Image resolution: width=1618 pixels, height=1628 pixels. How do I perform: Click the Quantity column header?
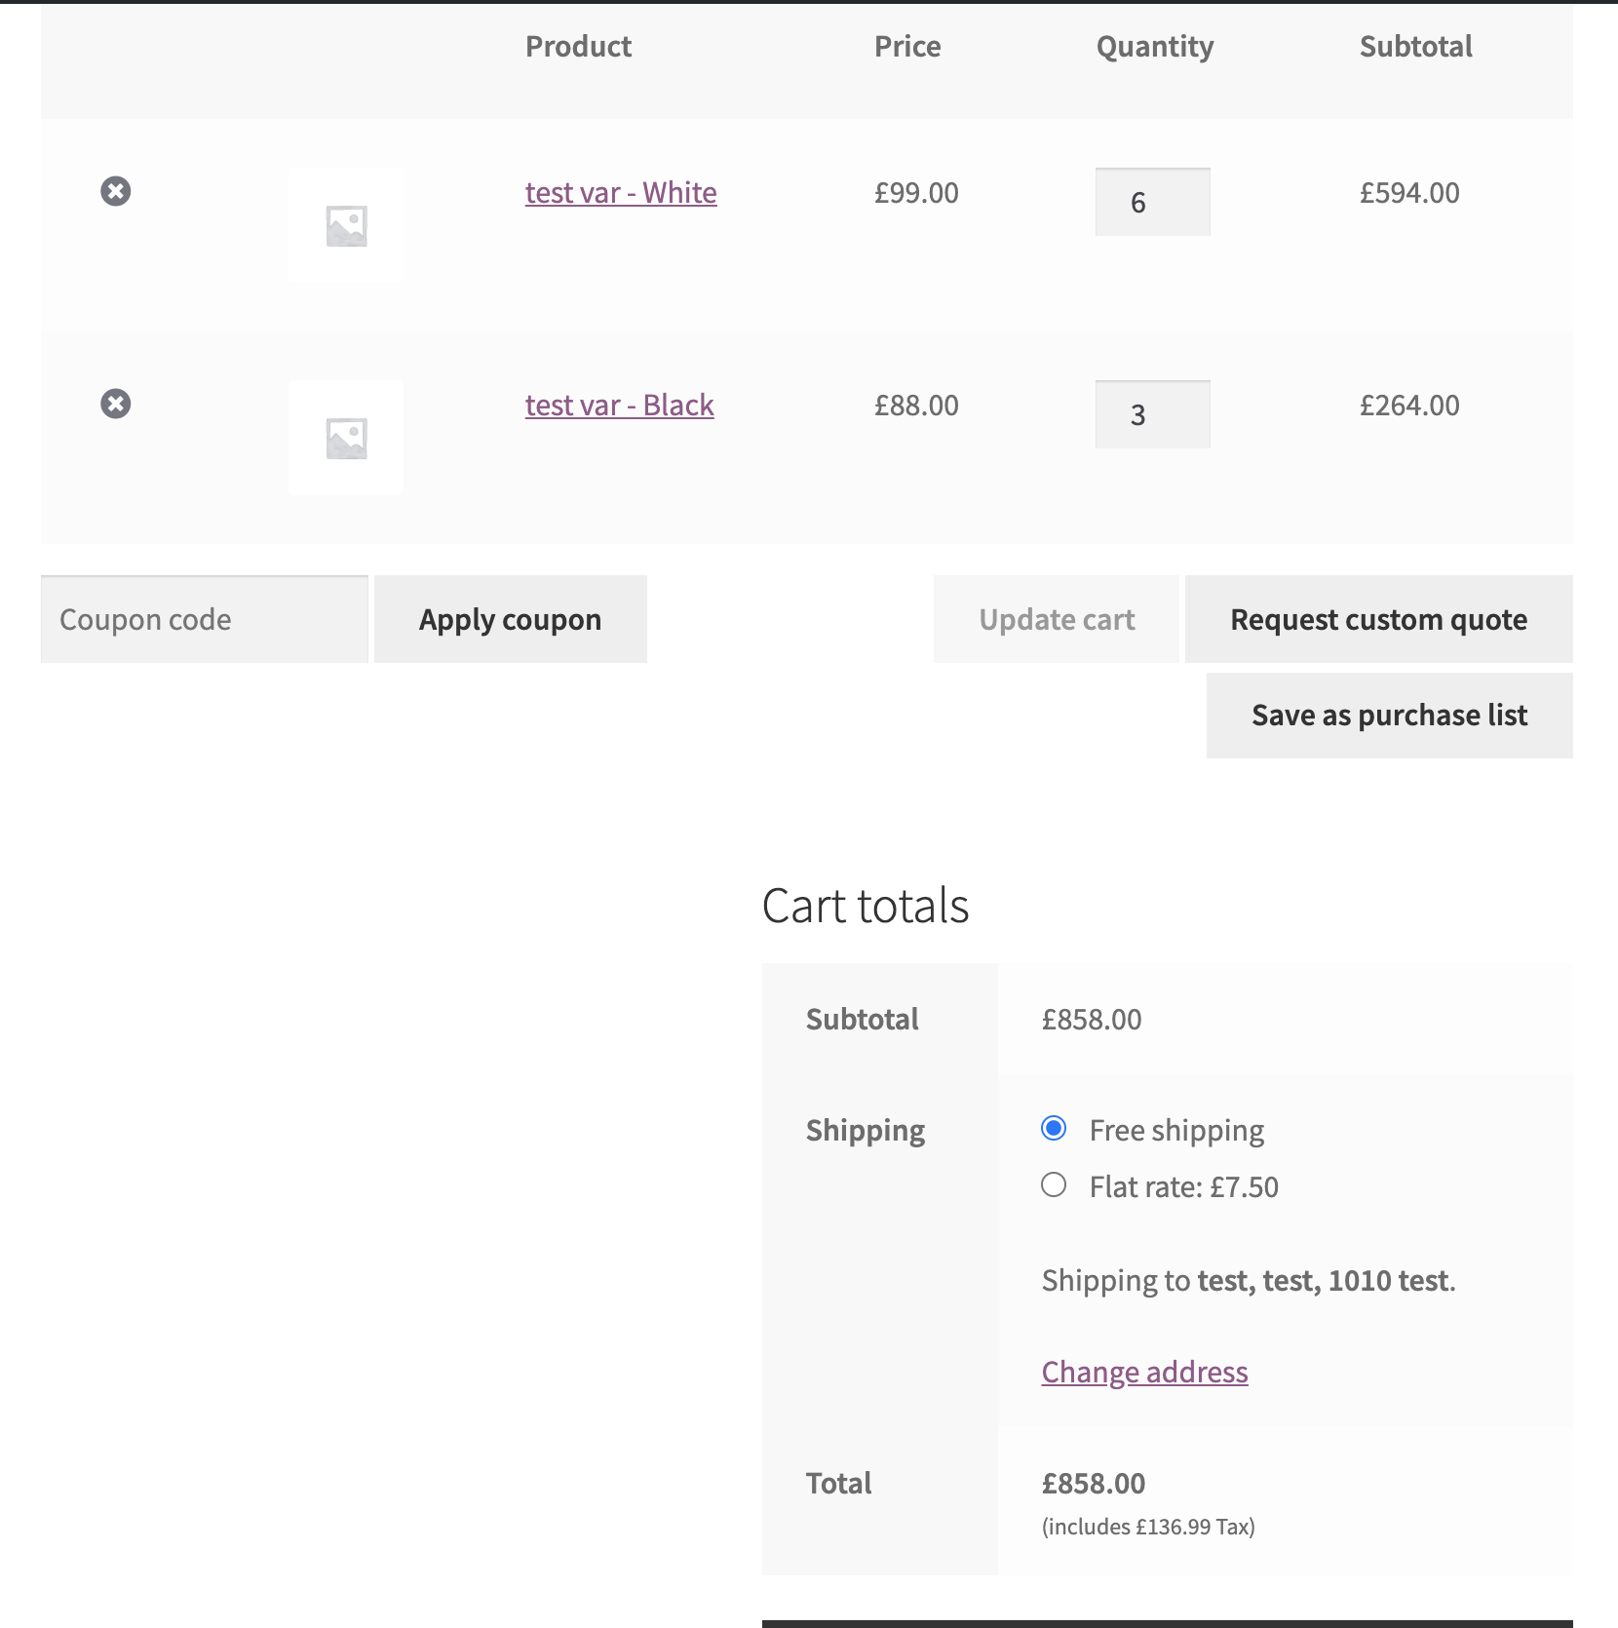1155,47
